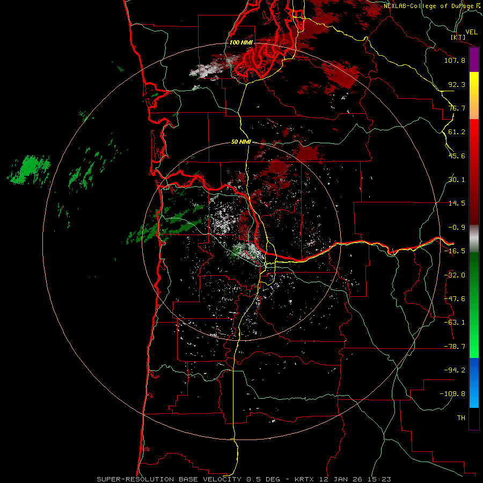Click the 107.8 scale value
Screen dimensions: 483x483
click(455, 60)
